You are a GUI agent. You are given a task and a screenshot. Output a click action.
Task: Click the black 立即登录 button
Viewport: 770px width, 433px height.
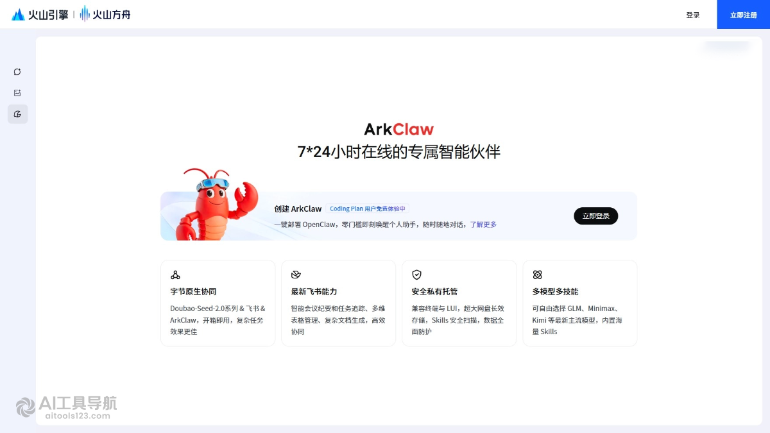[595, 216]
